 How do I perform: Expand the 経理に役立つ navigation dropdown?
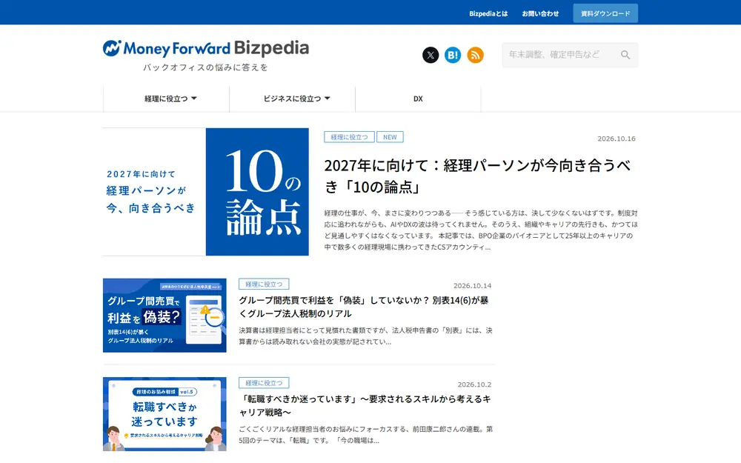click(x=166, y=99)
